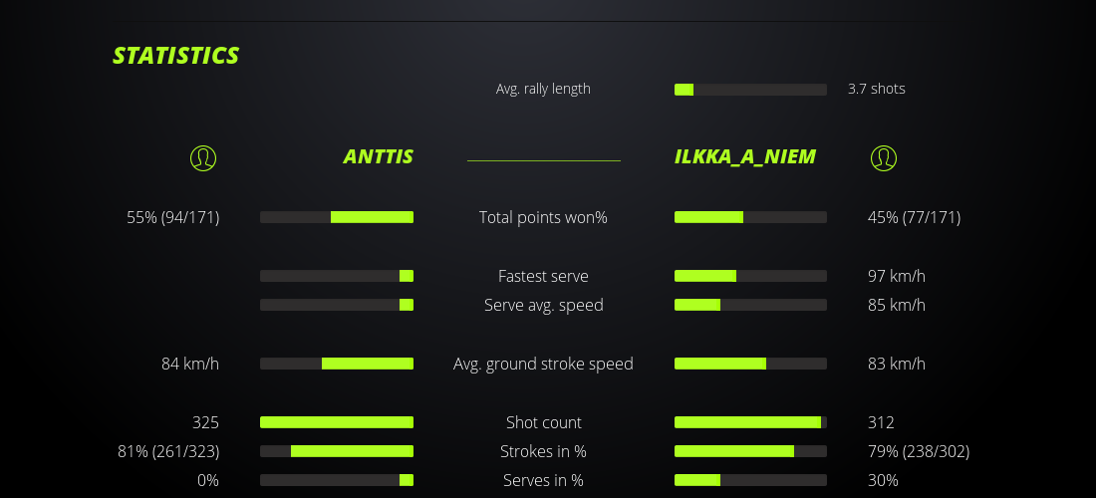This screenshot has height=498, width=1096.
Task: Click ILKKA_A_NIEM Total points won bar
Action: [750, 217]
